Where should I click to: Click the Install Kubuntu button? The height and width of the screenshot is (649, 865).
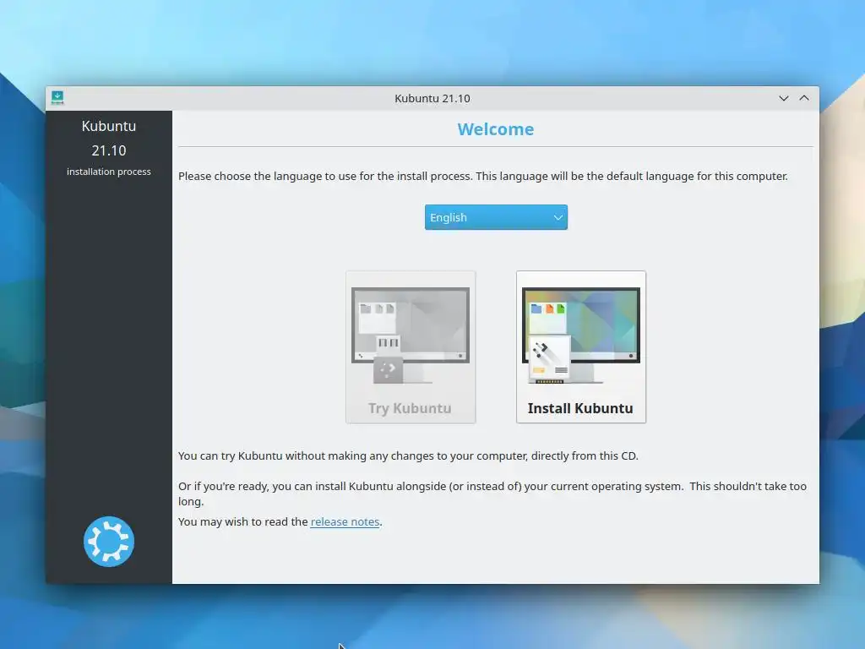581,347
